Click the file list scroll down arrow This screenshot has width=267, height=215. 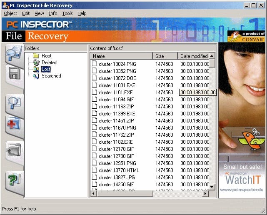pyautogui.click(x=212, y=187)
